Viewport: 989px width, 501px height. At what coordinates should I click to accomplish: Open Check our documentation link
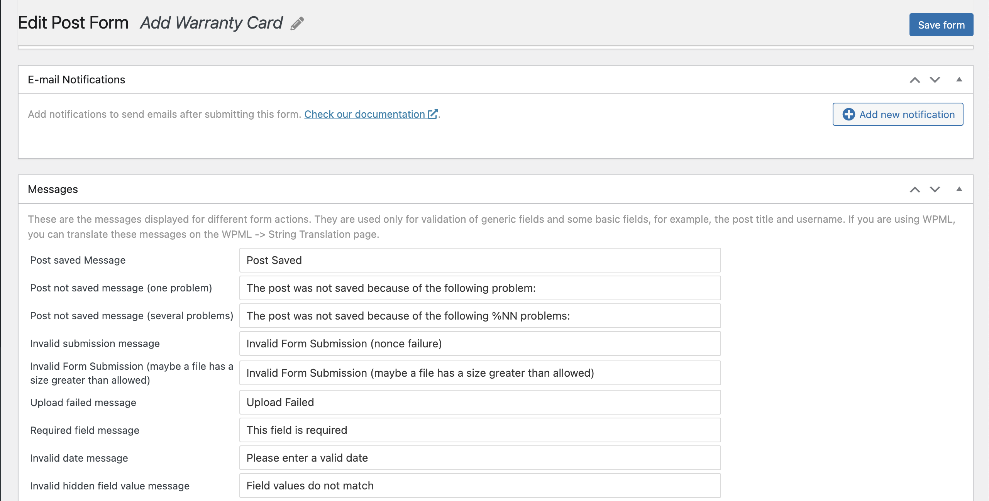tap(365, 114)
